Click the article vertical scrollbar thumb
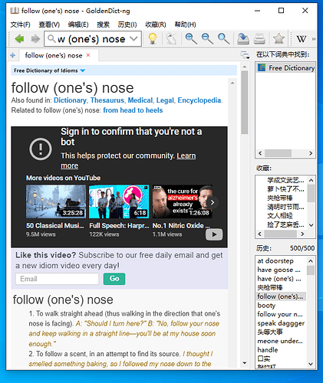 [x=245, y=102]
